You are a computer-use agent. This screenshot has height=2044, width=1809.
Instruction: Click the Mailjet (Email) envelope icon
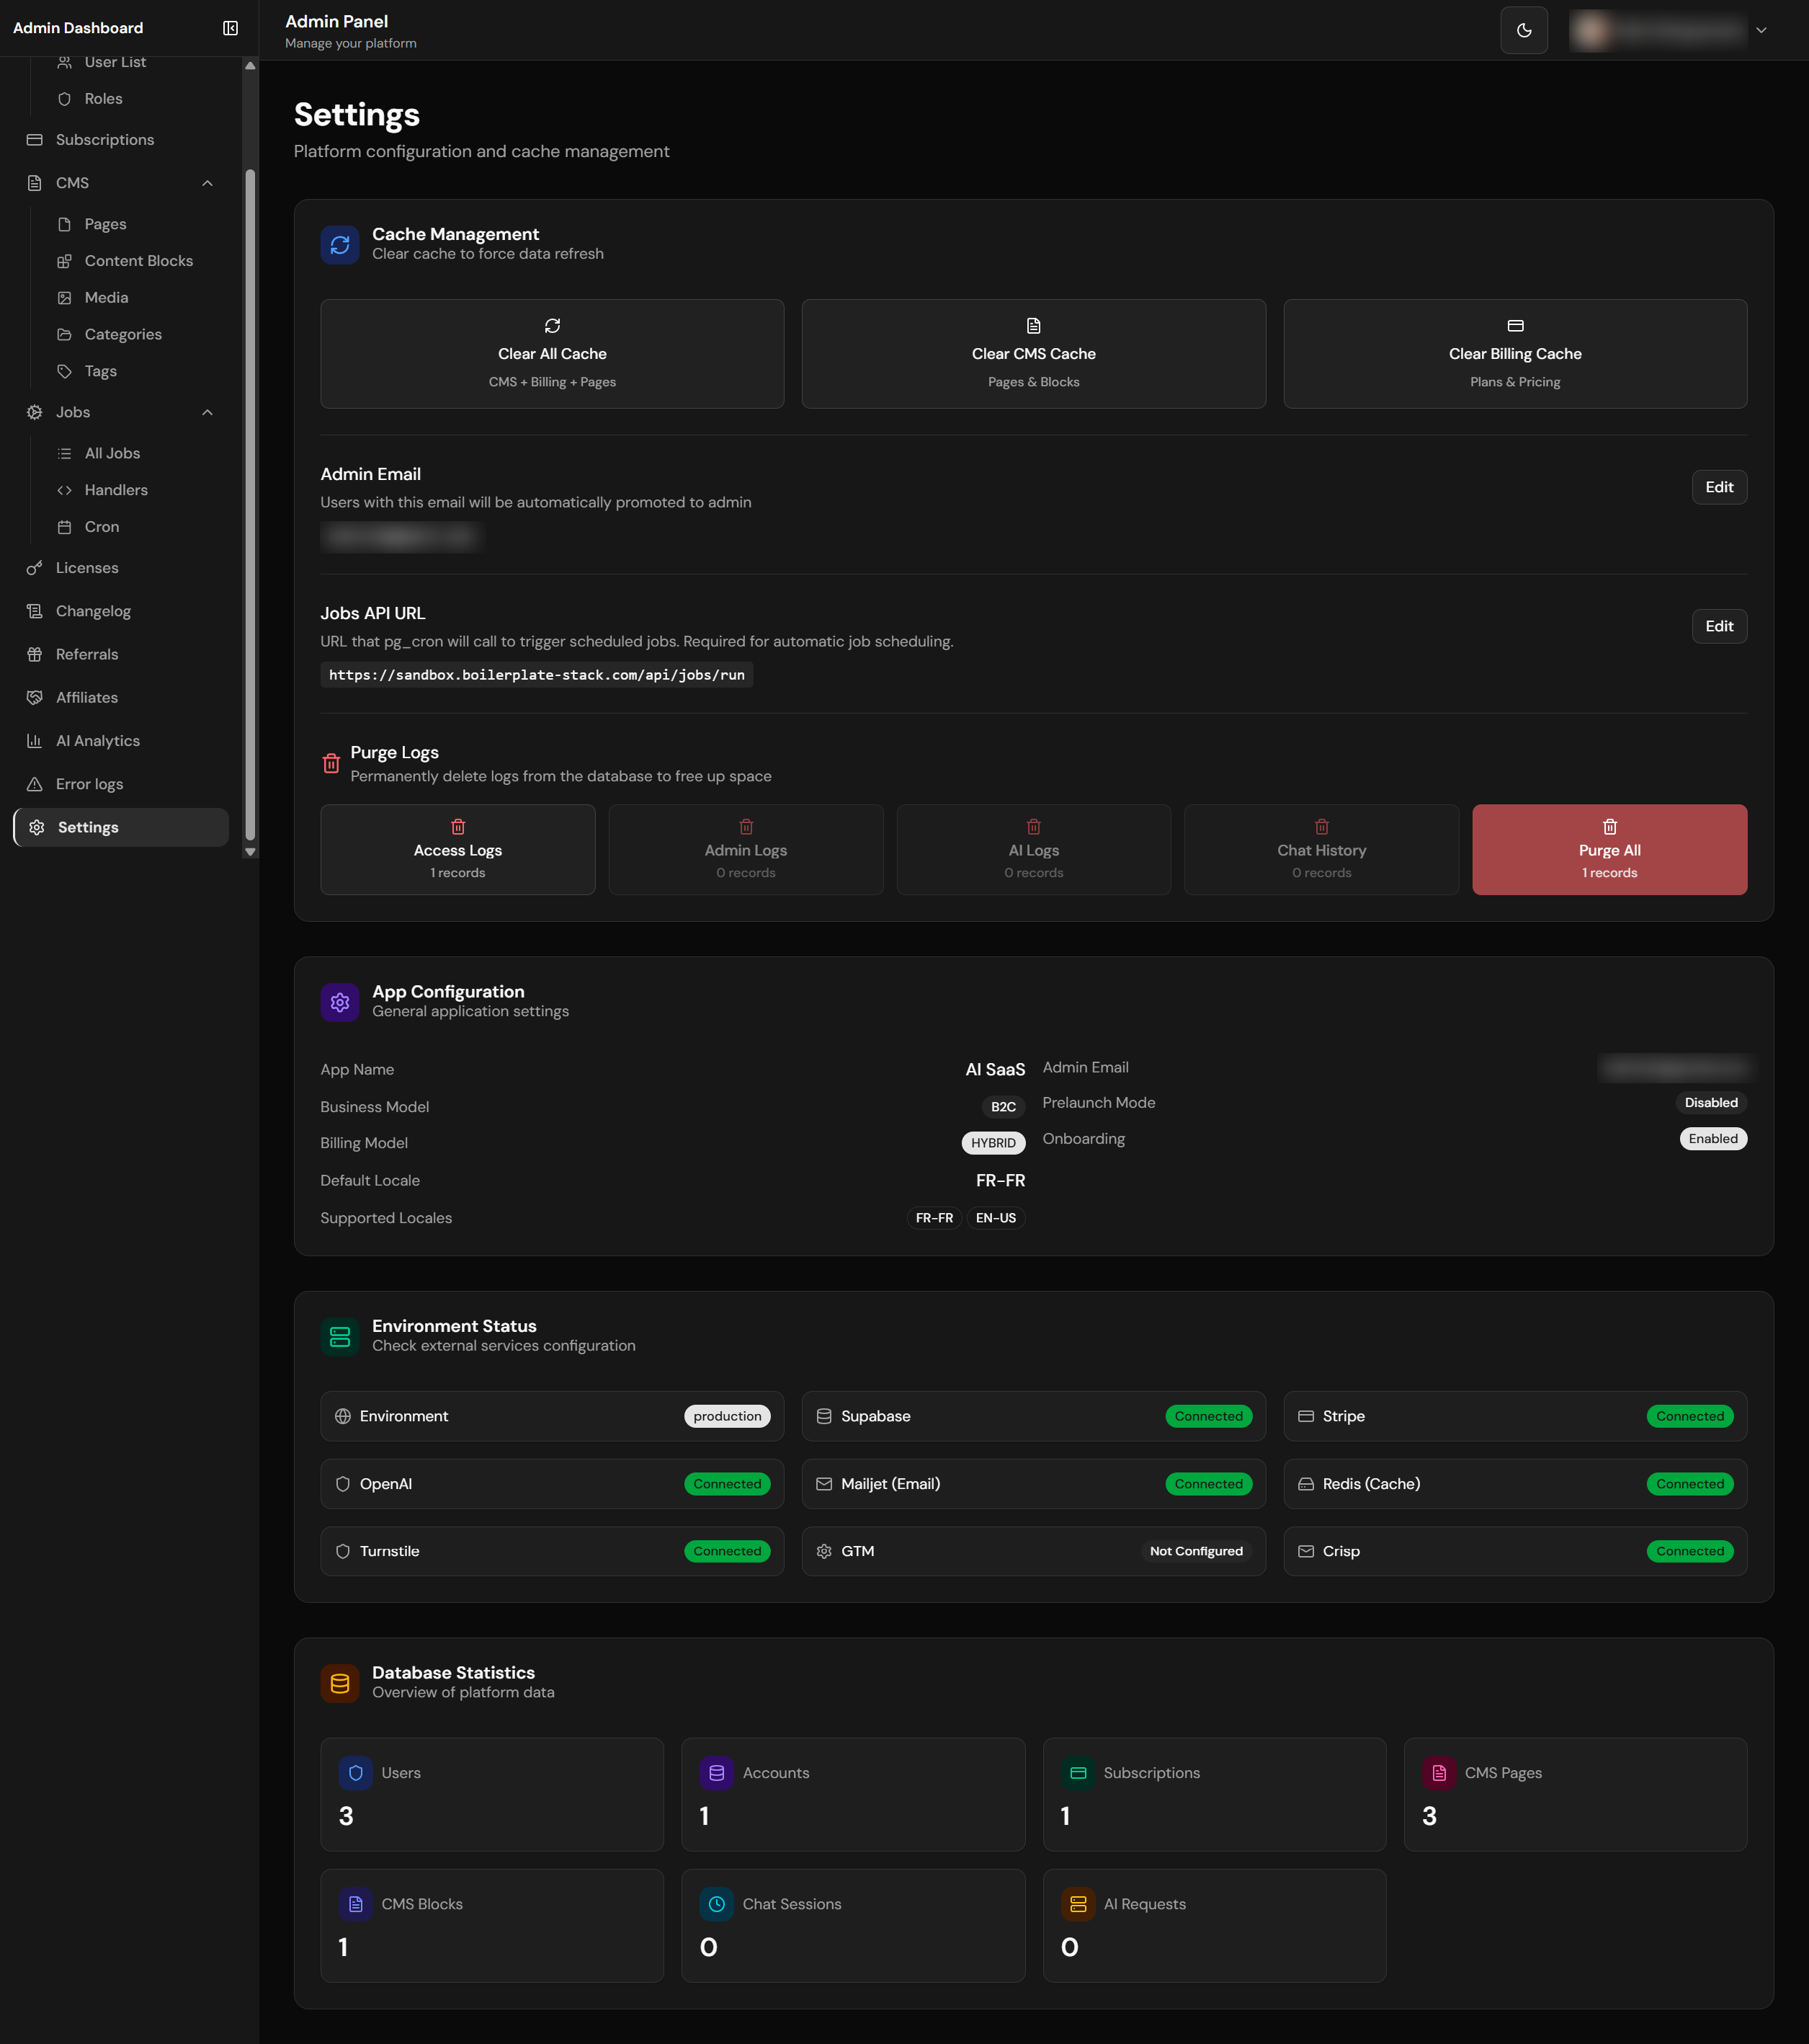(823, 1484)
